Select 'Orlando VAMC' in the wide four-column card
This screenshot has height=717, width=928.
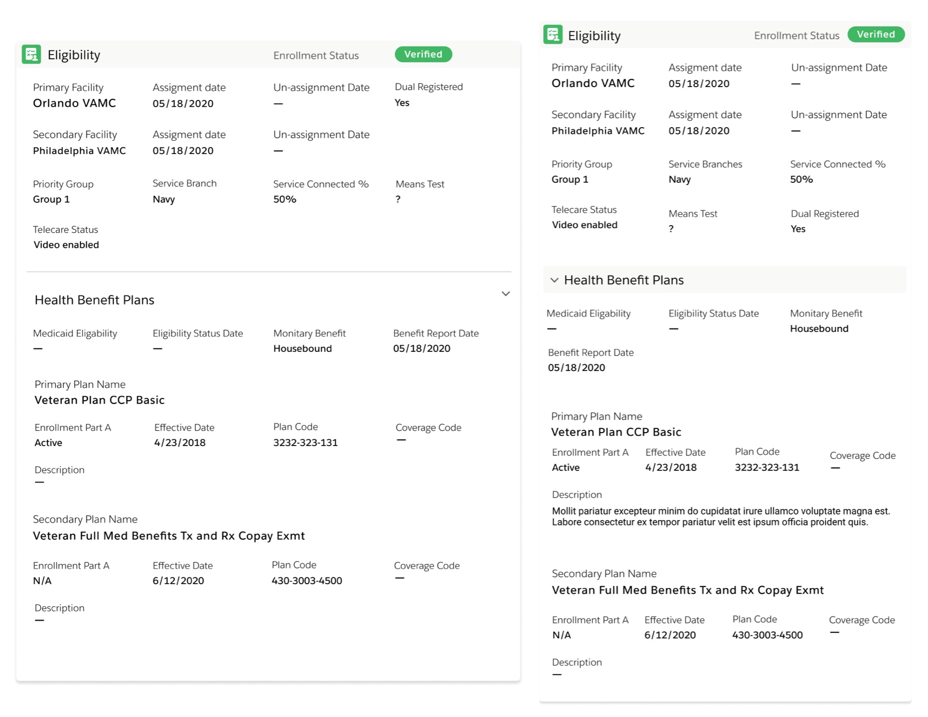74,103
